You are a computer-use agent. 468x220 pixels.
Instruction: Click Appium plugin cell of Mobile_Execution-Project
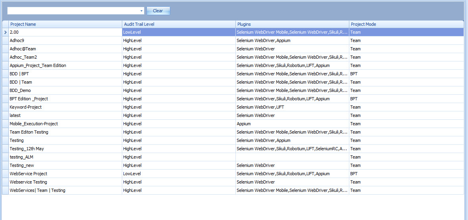(292, 124)
